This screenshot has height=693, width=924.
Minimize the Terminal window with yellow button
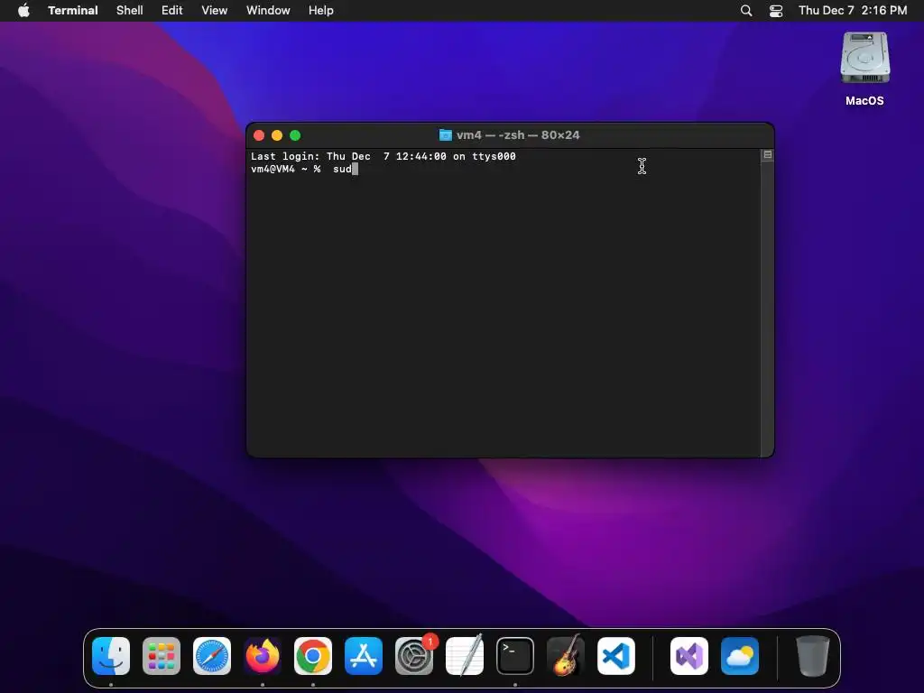277,135
